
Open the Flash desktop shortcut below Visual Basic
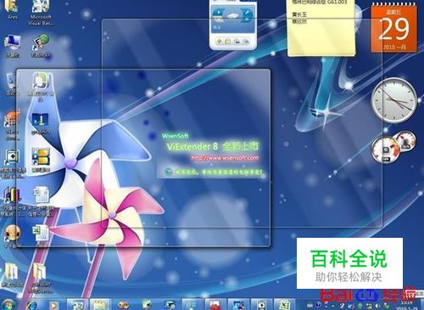click(x=41, y=46)
